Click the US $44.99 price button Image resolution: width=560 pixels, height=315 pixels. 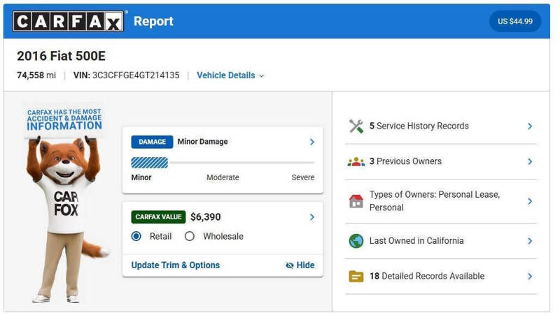point(515,22)
